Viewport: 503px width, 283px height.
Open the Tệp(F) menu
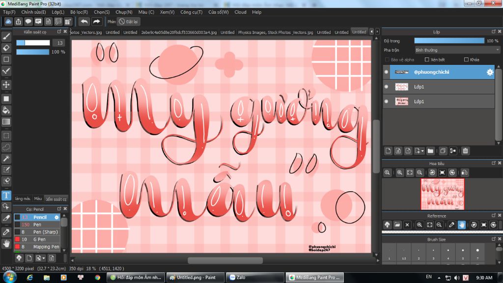coord(9,12)
